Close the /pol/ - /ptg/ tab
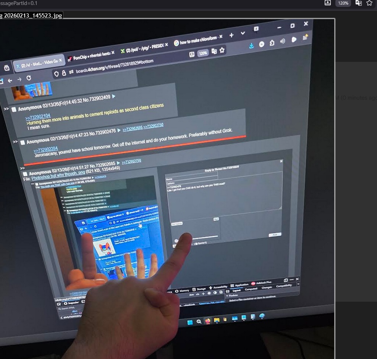The width and height of the screenshot is (377, 359). coord(167,45)
